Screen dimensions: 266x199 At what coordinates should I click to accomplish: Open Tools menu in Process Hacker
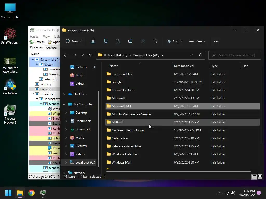click(56, 37)
